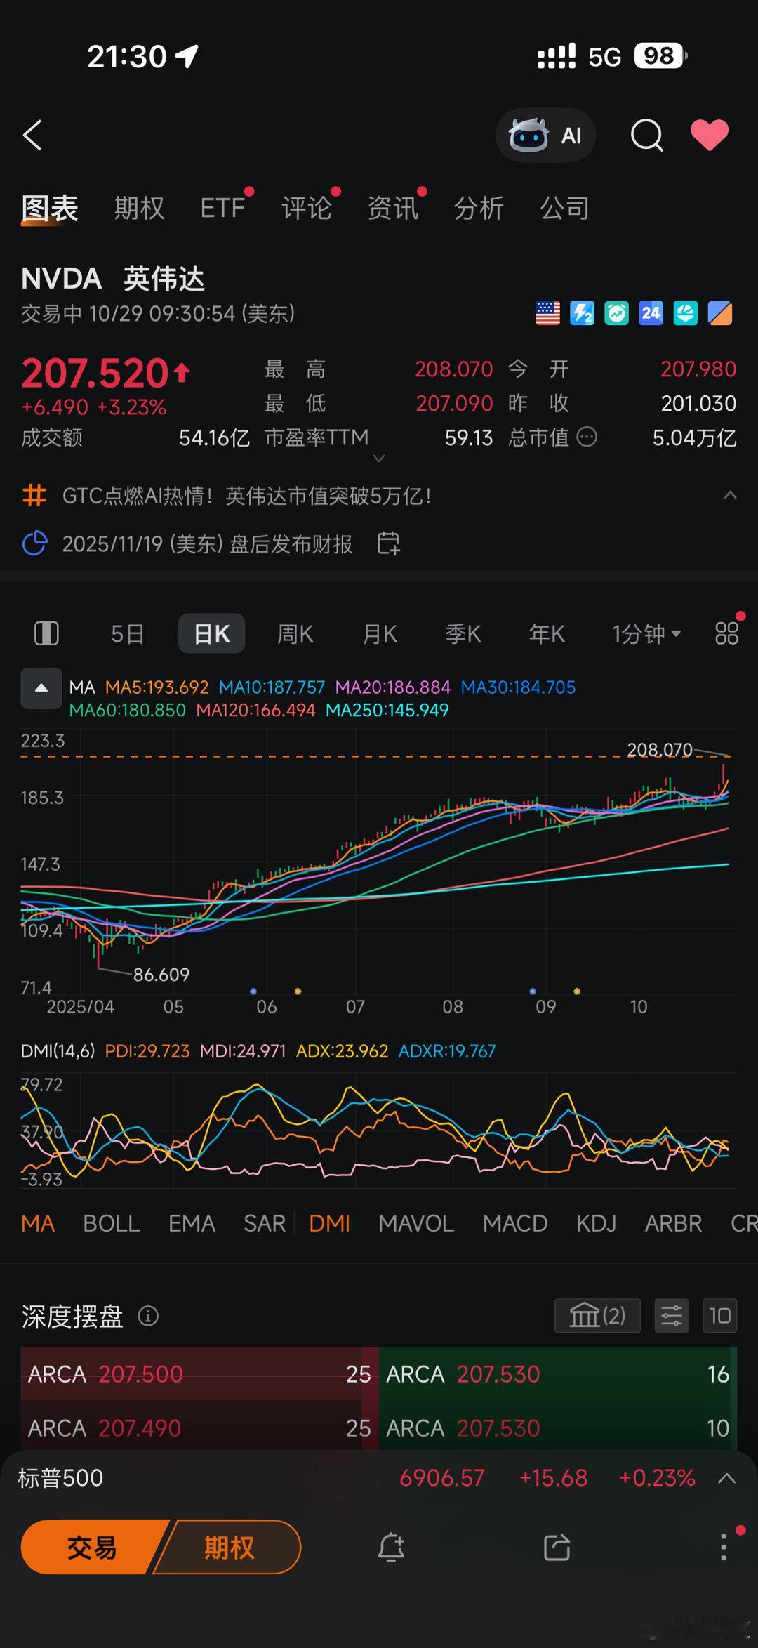Tap the US flag market icon
The height and width of the screenshot is (1648, 758).
pos(547,313)
